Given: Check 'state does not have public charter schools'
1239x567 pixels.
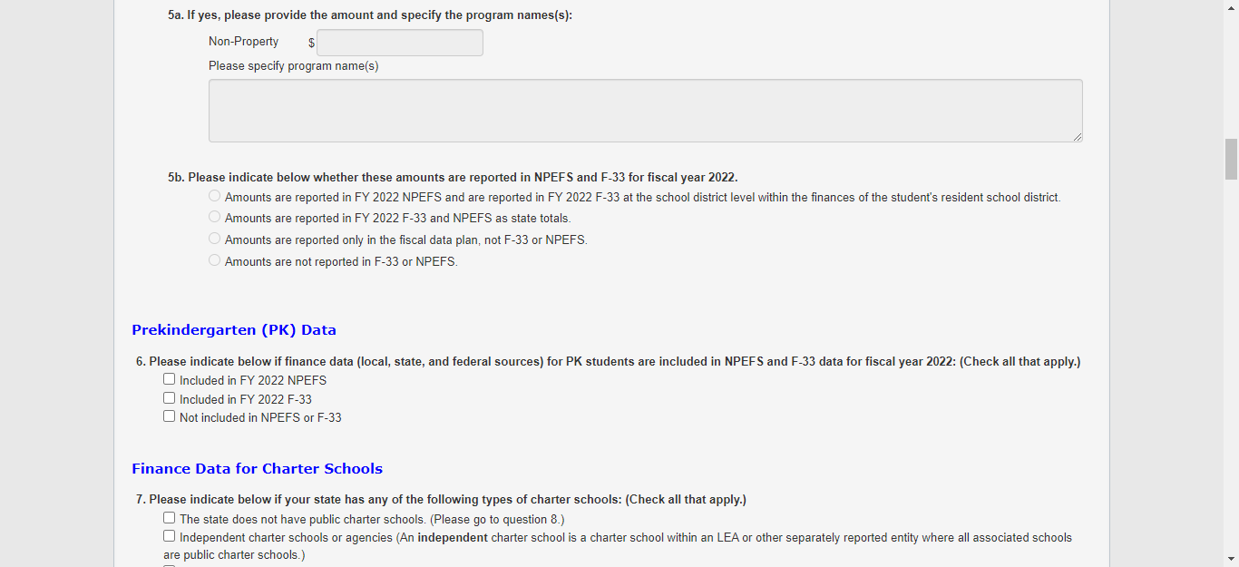Looking at the screenshot, I should tap(170, 518).
